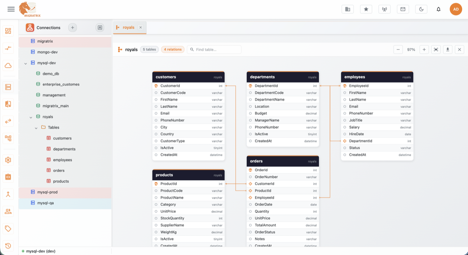Add a new connection with the plus button

point(73,27)
